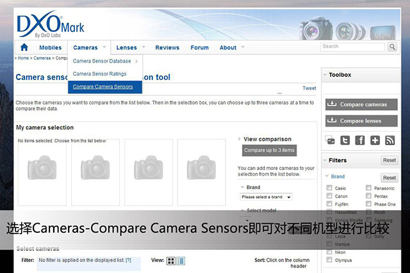The height and width of the screenshot is (273, 410).
Task: Check the Panasonic brand filter
Action: tap(368, 188)
